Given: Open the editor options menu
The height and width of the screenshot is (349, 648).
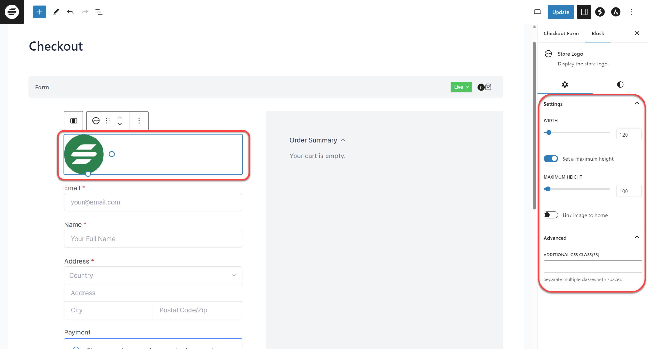Looking at the screenshot, I should click(x=632, y=12).
